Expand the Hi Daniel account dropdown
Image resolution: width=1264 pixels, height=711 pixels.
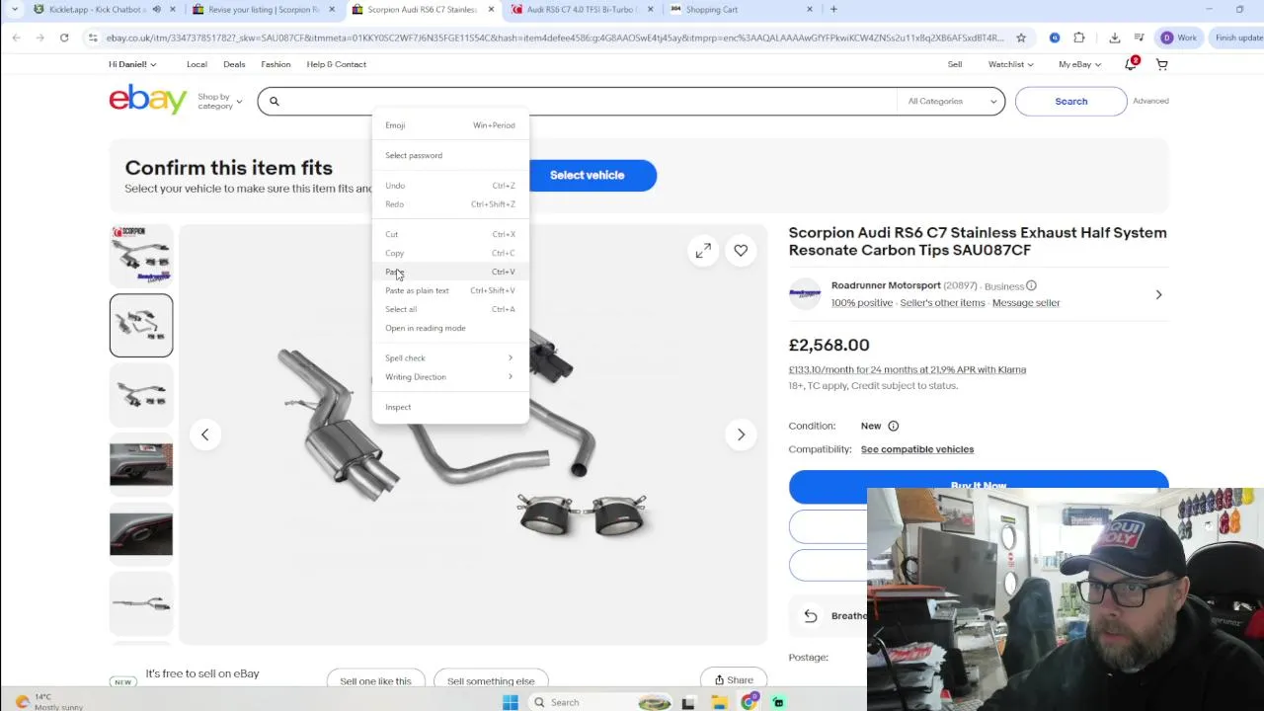click(x=132, y=64)
